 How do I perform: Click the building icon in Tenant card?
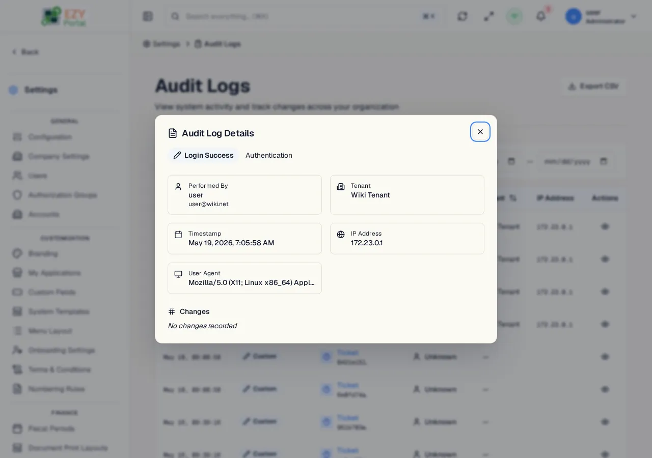(341, 187)
